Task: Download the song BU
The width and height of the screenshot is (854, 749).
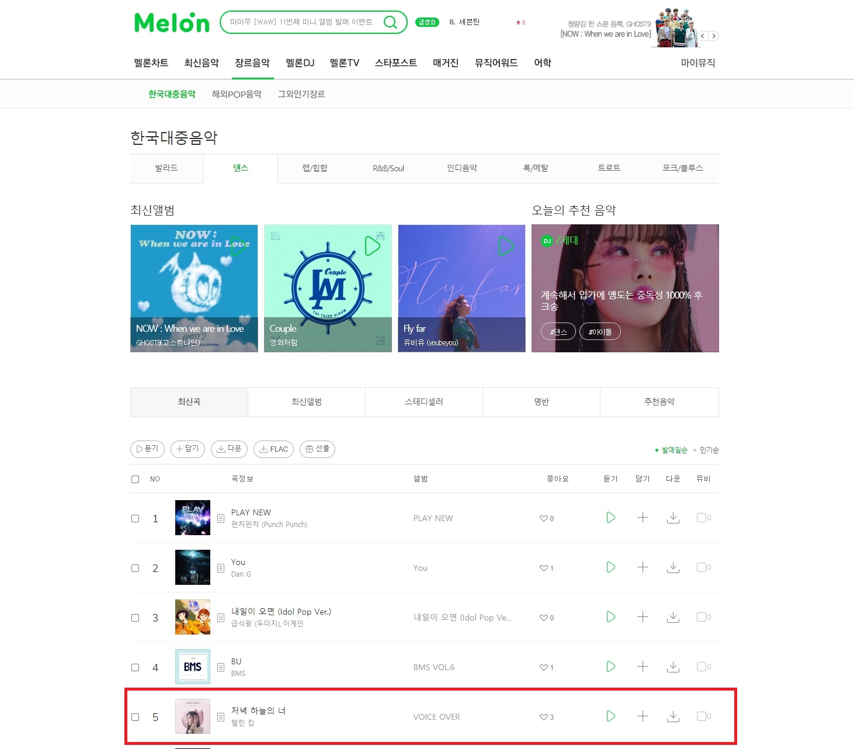Action: pyautogui.click(x=673, y=667)
